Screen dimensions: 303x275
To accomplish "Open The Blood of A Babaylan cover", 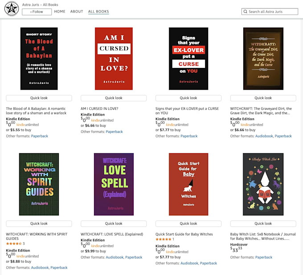I will tap(39, 59).
